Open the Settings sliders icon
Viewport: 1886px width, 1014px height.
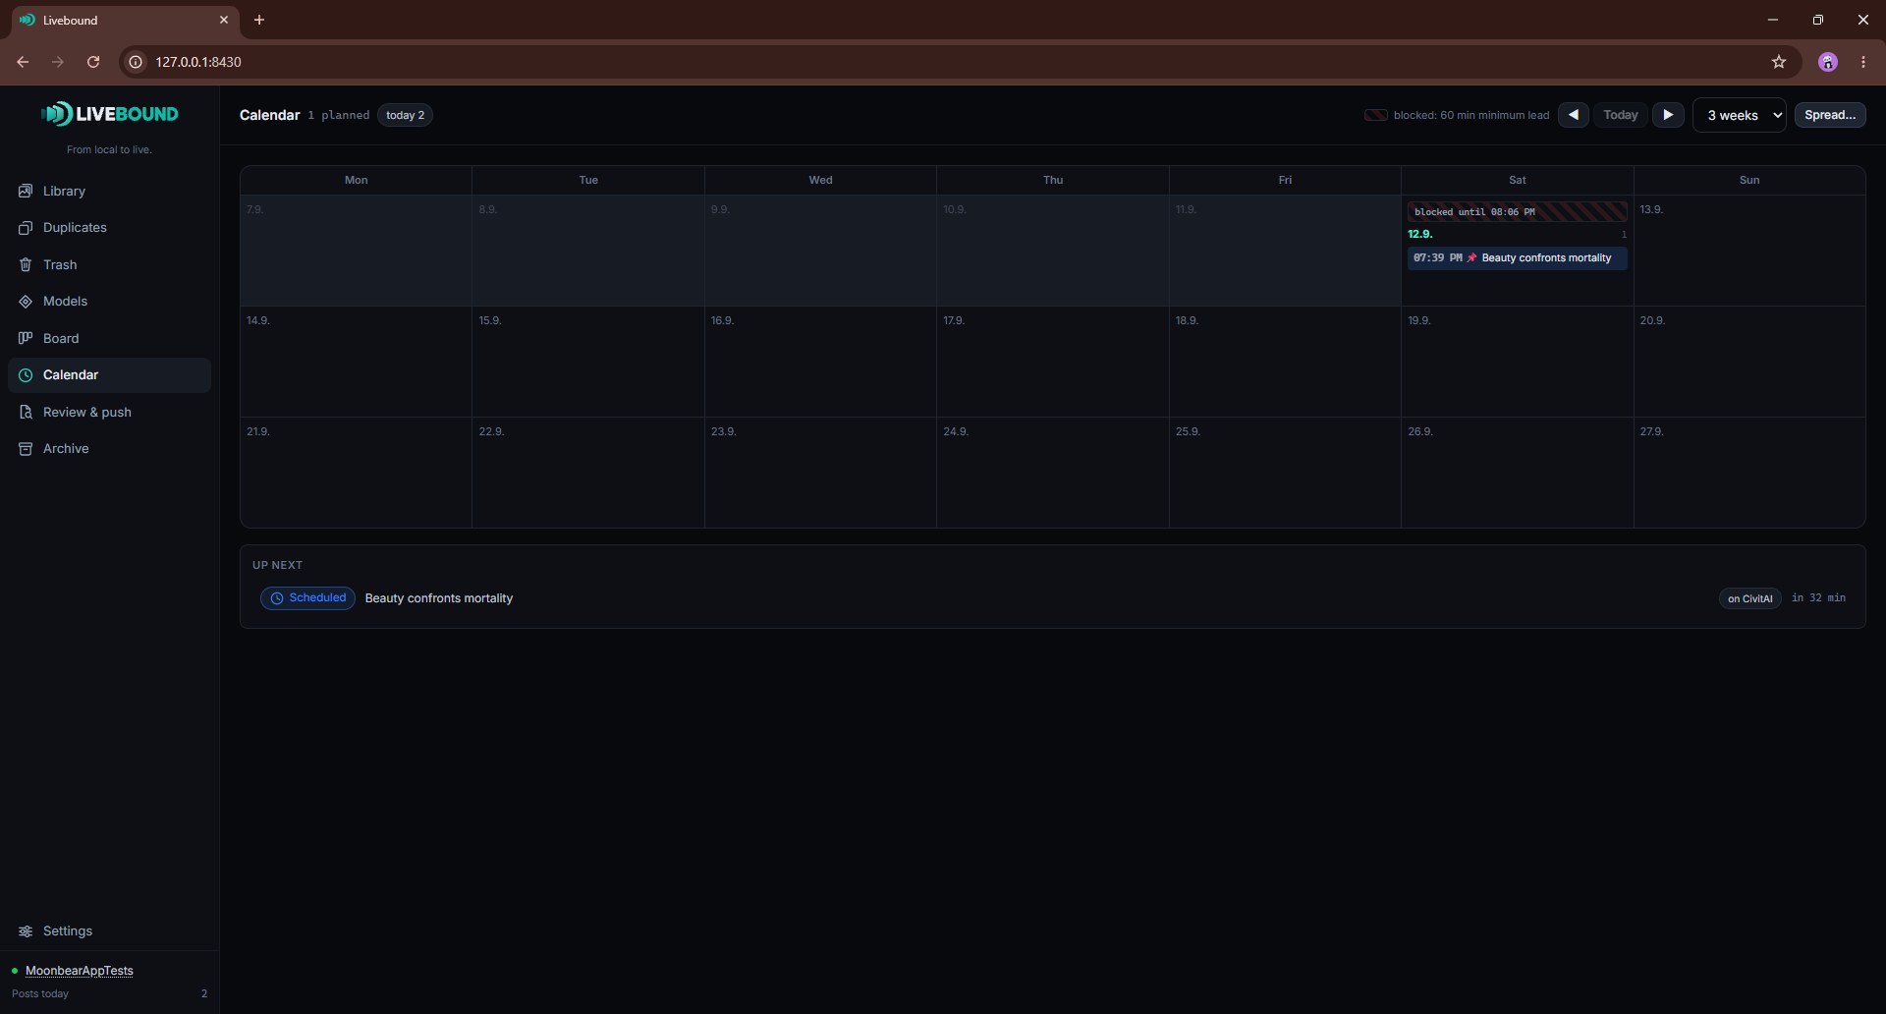point(26,931)
